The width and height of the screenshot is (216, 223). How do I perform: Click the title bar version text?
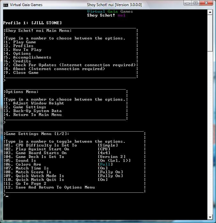tap(115, 5)
